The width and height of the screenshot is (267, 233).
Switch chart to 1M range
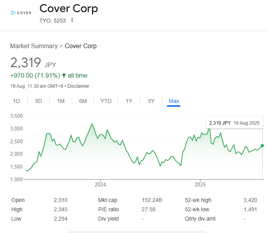[x=61, y=101]
